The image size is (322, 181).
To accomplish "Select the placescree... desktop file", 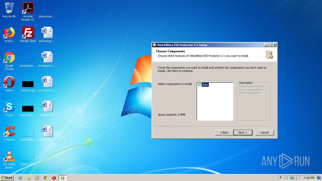I will (47, 12).
